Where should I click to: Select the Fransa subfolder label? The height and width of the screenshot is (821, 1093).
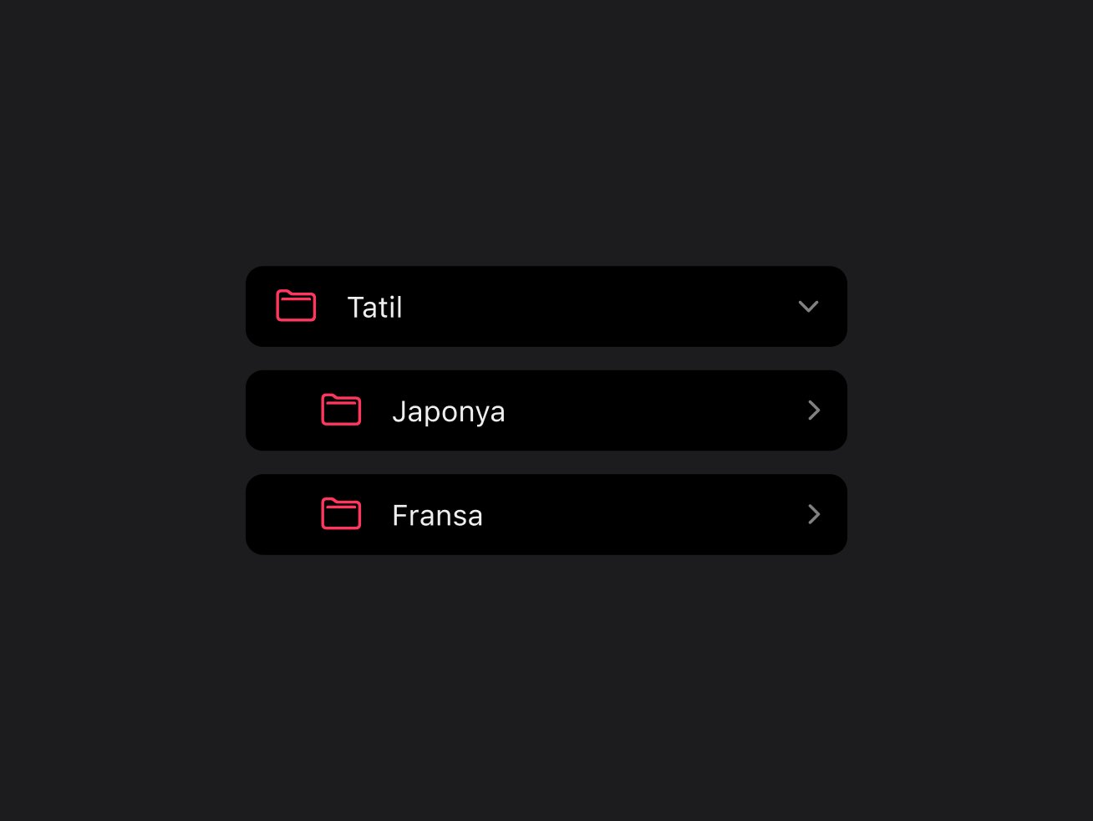click(x=437, y=515)
